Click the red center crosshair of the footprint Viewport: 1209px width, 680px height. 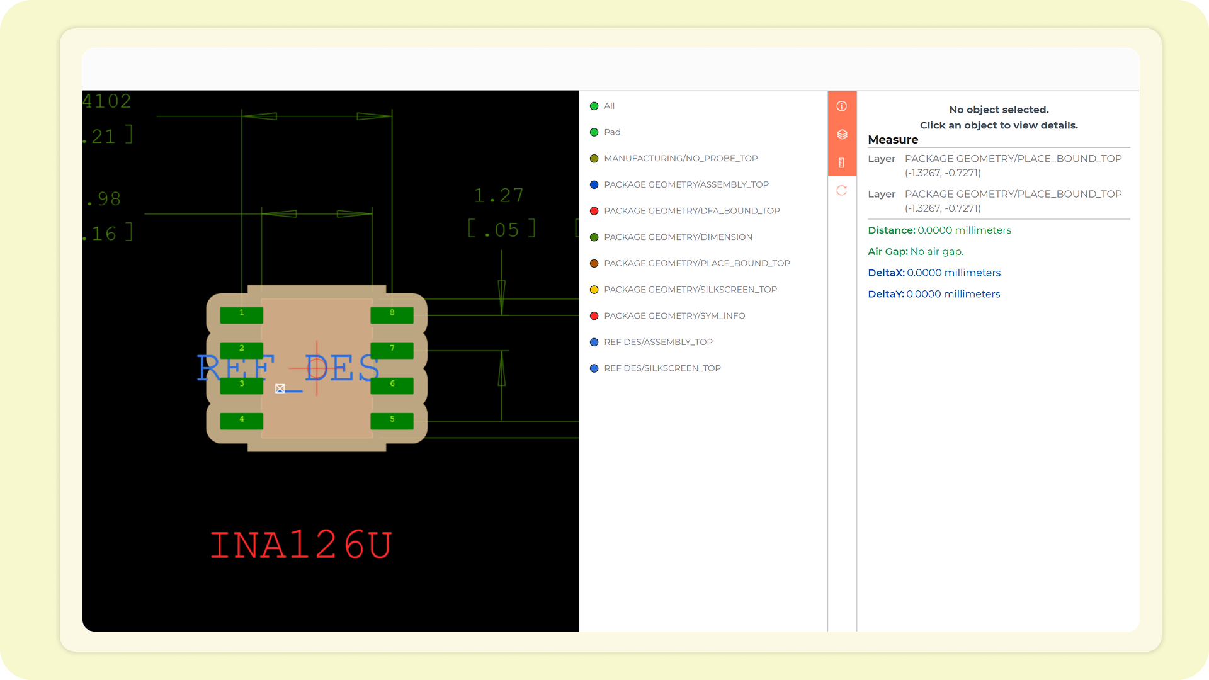[x=317, y=368]
